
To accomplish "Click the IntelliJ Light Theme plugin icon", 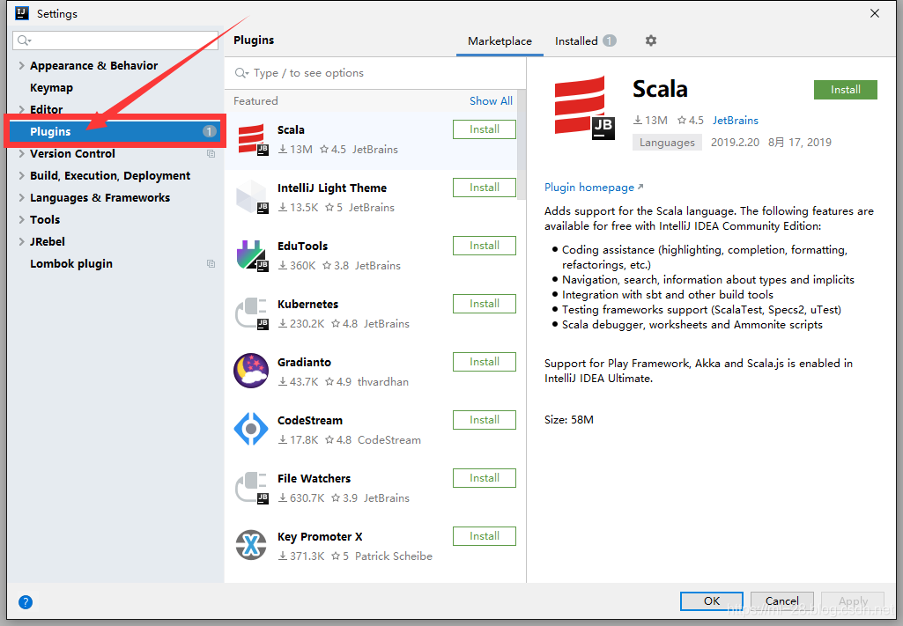I will coord(251,197).
